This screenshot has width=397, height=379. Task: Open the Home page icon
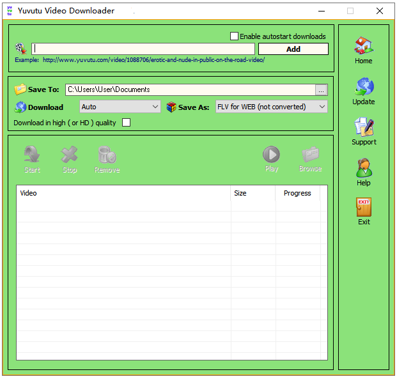[x=364, y=45]
